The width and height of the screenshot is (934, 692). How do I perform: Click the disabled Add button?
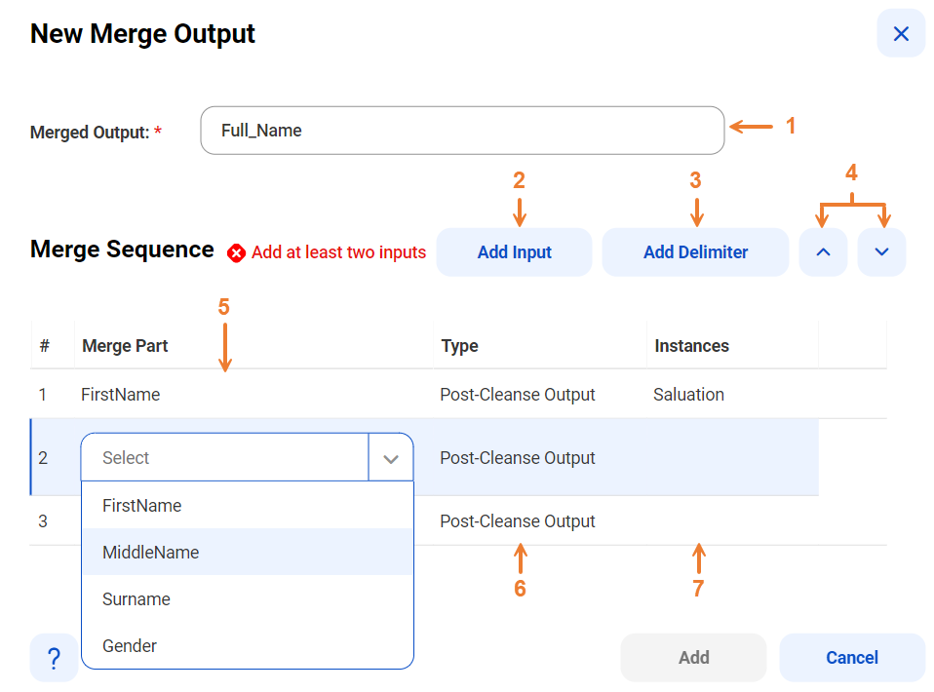click(693, 658)
